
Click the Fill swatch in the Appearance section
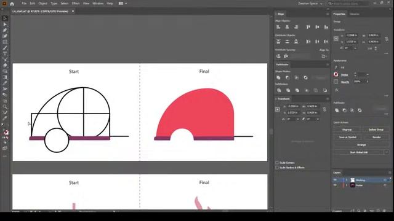[336, 67]
